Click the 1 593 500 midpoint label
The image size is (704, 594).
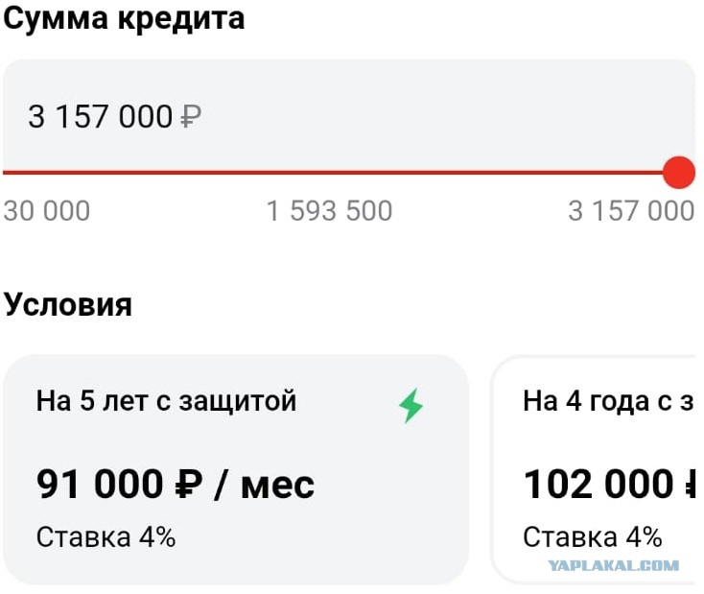point(330,211)
